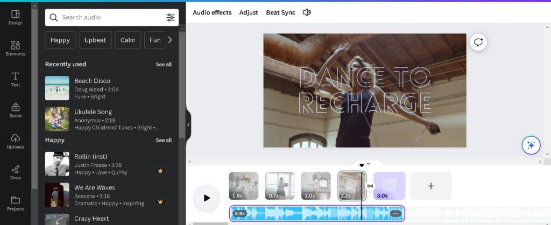The image size is (551, 225).
Task: Click the volume speaker icon
Action: pyautogui.click(x=307, y=12)
